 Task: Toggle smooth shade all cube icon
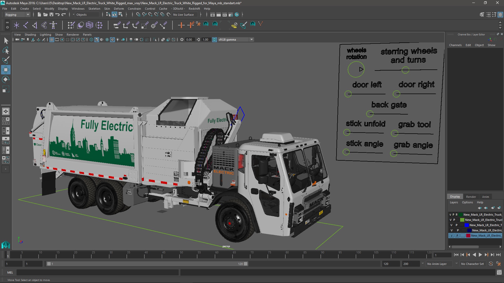tap(97, 40)
